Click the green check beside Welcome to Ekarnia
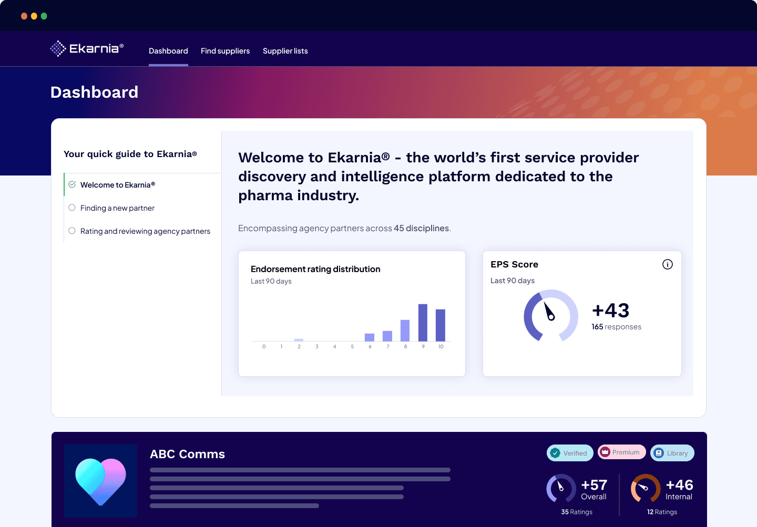 tap(72, 184)
